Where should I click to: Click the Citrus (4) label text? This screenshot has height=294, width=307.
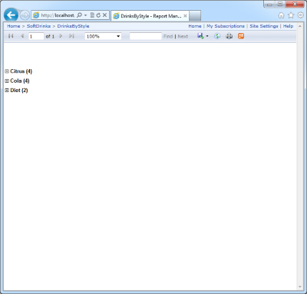pos(21,71)
